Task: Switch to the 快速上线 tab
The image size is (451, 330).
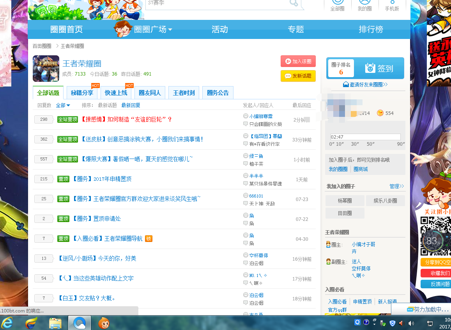Action: click(116, 93)
